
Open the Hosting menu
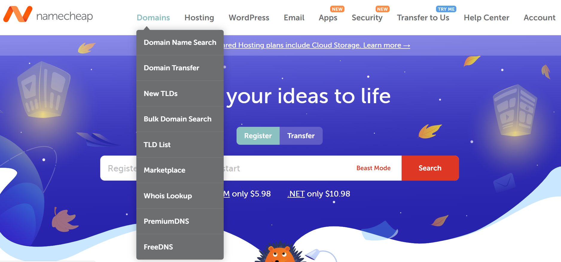pos(199,18)
